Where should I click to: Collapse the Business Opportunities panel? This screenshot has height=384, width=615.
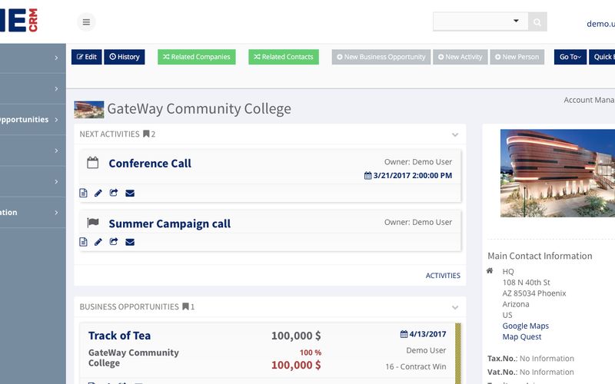pos(455,307)
